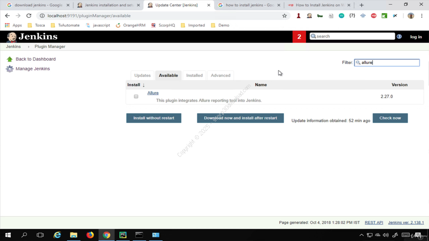This screenshot has width=429, height=241.
Task: Click the Jenkins breadcrumb item
Action: pyautogui.click(x=13, y=47)
